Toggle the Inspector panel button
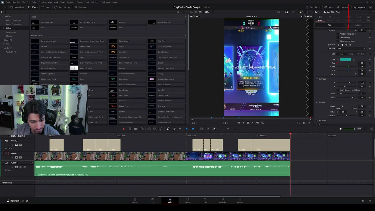The height and width of the screenshot is (211, 375). point(359,7)
